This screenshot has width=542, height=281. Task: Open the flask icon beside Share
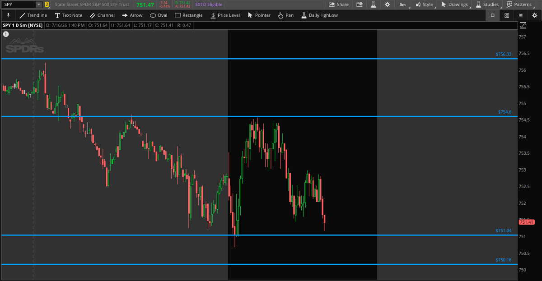[x=374, y=5]
